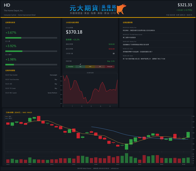Click the +3.92% performance value
The image size is (196, 171).
pyautogui.click(x=11, y=46)
